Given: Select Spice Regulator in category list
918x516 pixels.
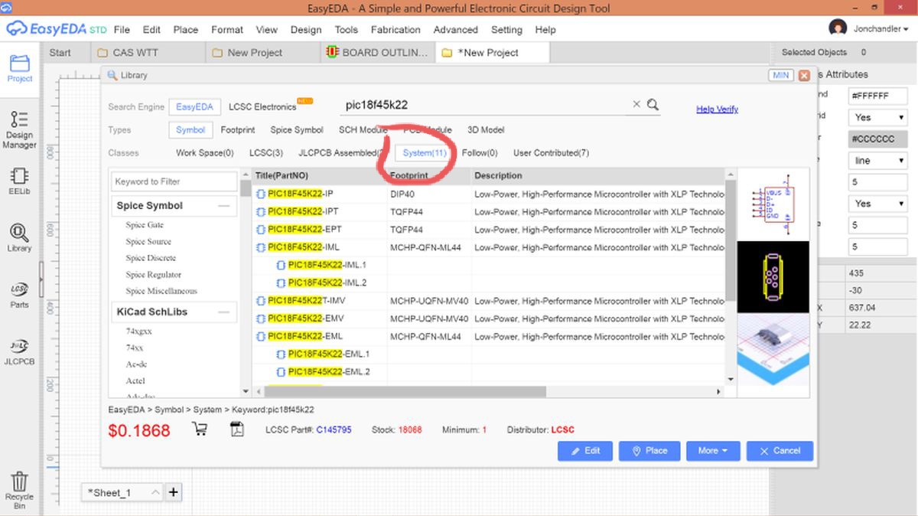Looking at the screenshot, I should click(154, 274).
